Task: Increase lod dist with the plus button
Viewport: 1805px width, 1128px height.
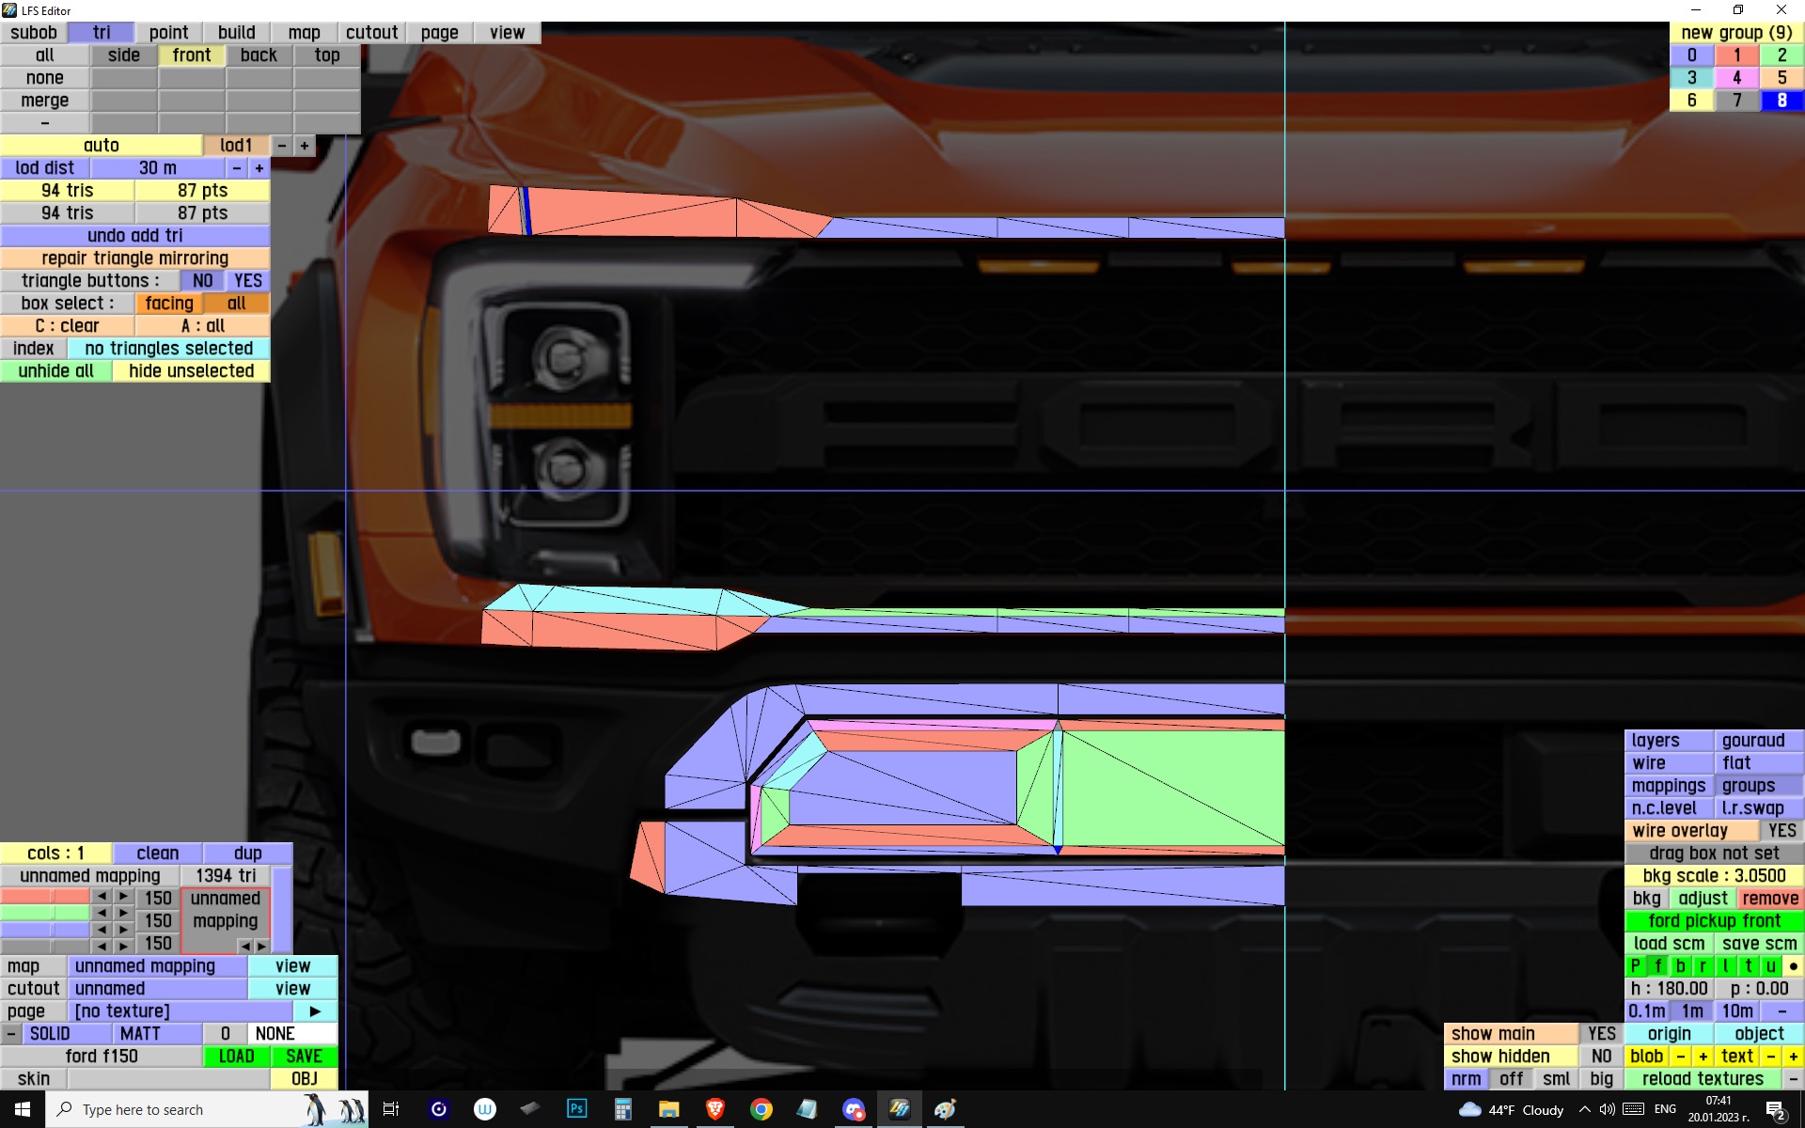Action: (259, 168)
